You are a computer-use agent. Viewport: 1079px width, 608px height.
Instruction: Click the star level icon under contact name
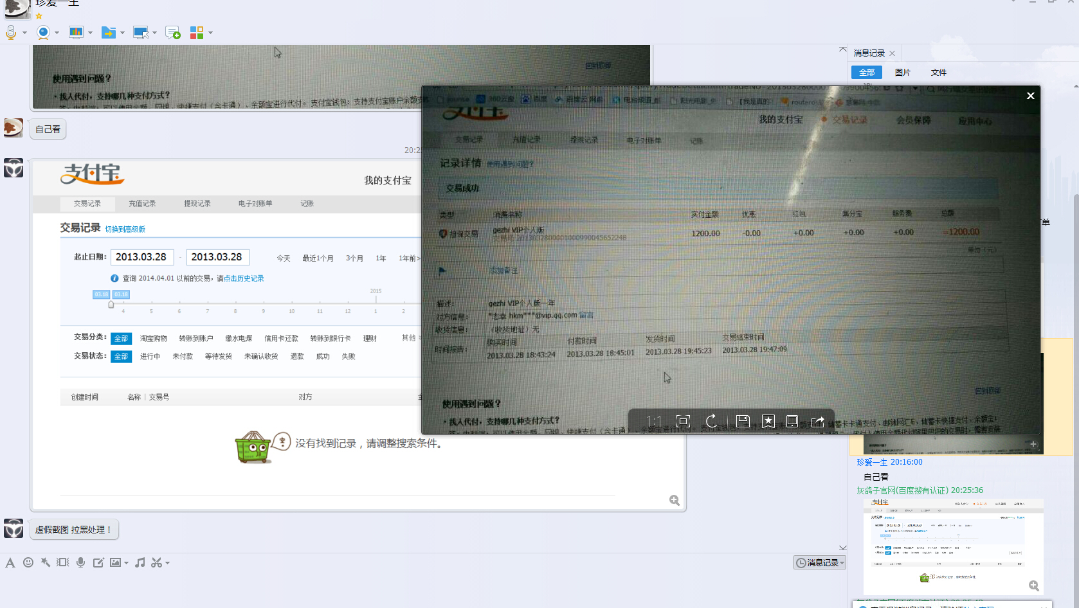39,16
